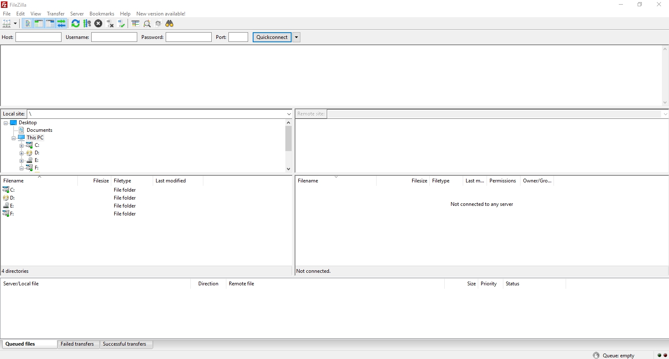
Task: Sort remote files by Permissions column
Action: pyautogui.click(x=503, y=181)
